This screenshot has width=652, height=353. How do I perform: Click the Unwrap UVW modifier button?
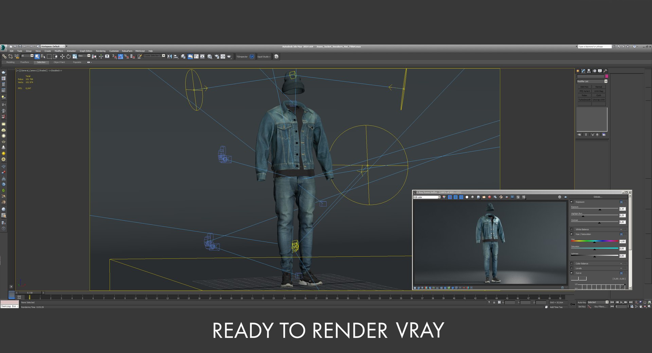point(599,100)
